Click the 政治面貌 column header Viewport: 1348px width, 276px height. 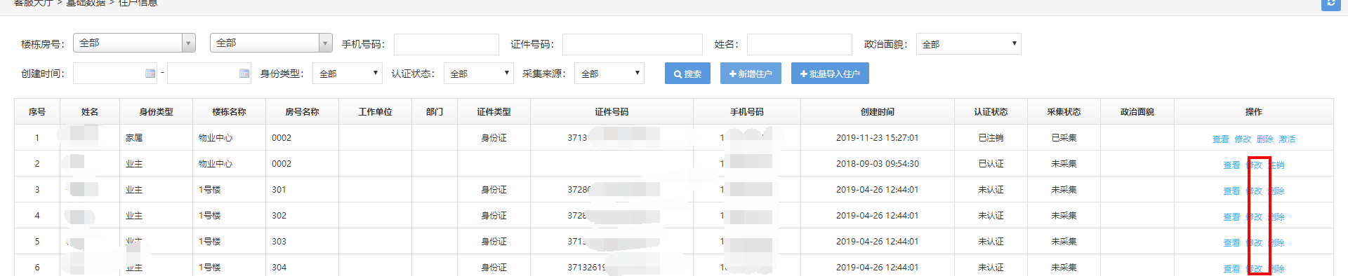tap(1137, 112)
